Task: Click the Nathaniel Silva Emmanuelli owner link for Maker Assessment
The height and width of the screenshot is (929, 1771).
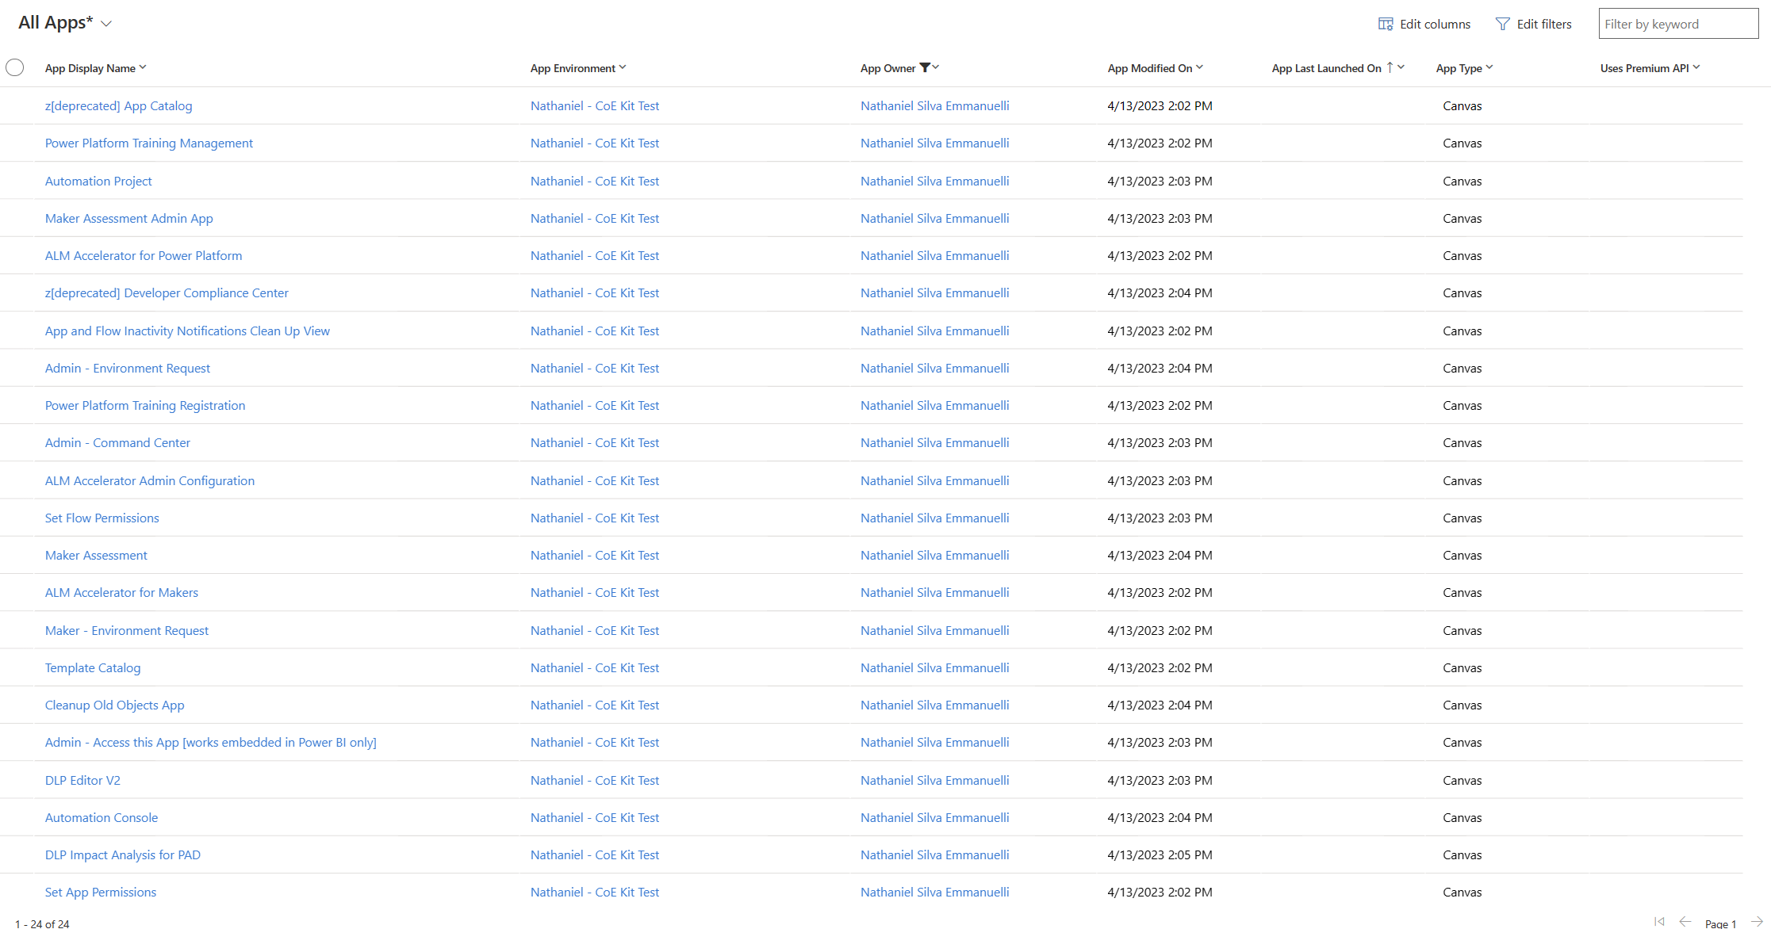Action: click(x=934, y=555)
